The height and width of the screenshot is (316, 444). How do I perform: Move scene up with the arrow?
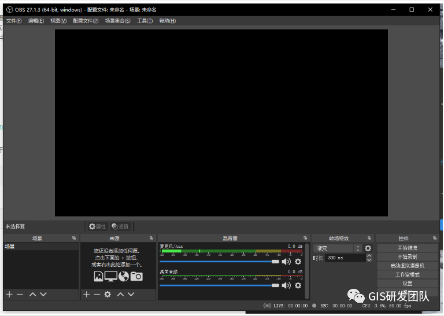coord(33,295)
